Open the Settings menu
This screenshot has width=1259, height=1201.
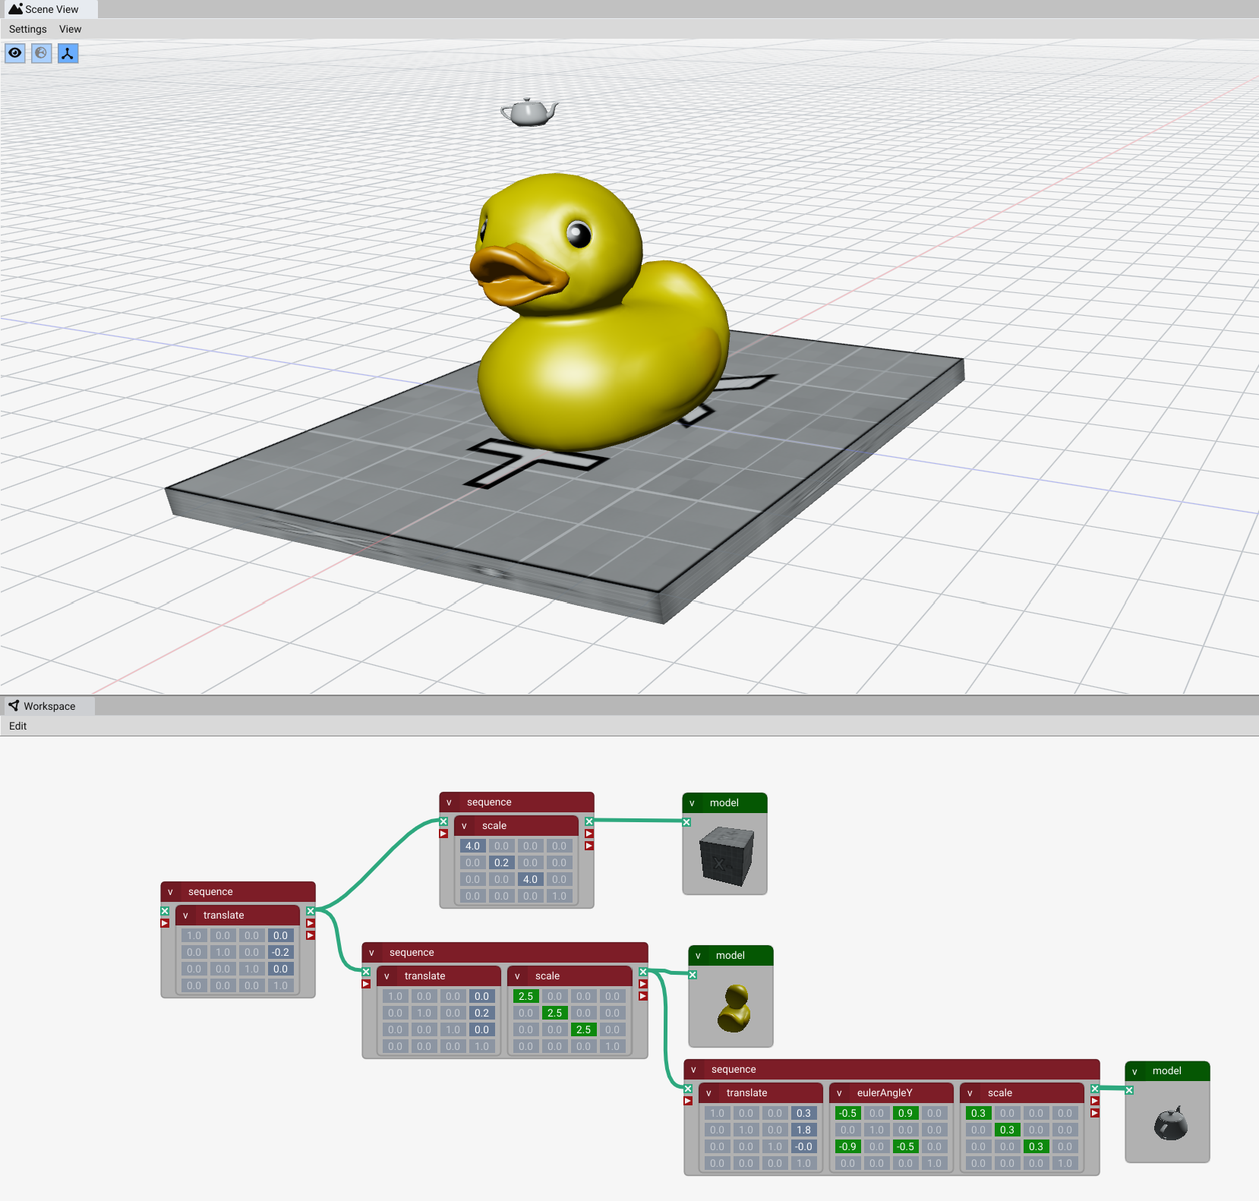point(27,29)
